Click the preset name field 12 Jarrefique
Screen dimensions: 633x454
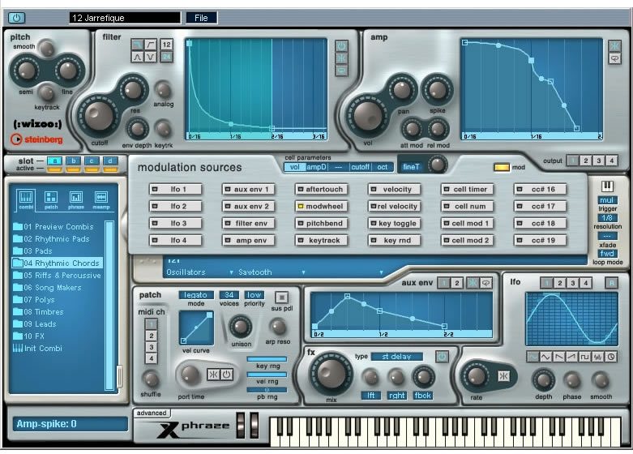125,18
